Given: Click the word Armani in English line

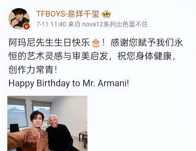Looking at the screenshot, I should tap(112, 83).
